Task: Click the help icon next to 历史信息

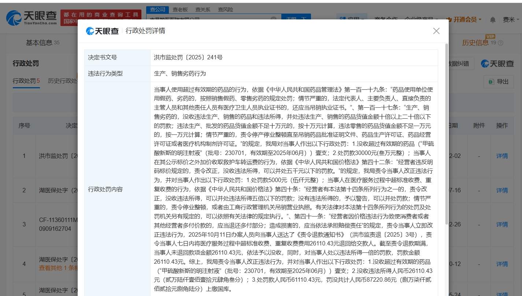Action: (x=500, y=43)
